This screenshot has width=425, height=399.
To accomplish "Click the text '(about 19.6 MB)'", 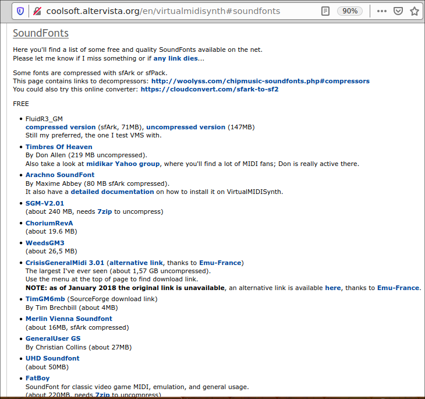I will (x=51, y=231).
